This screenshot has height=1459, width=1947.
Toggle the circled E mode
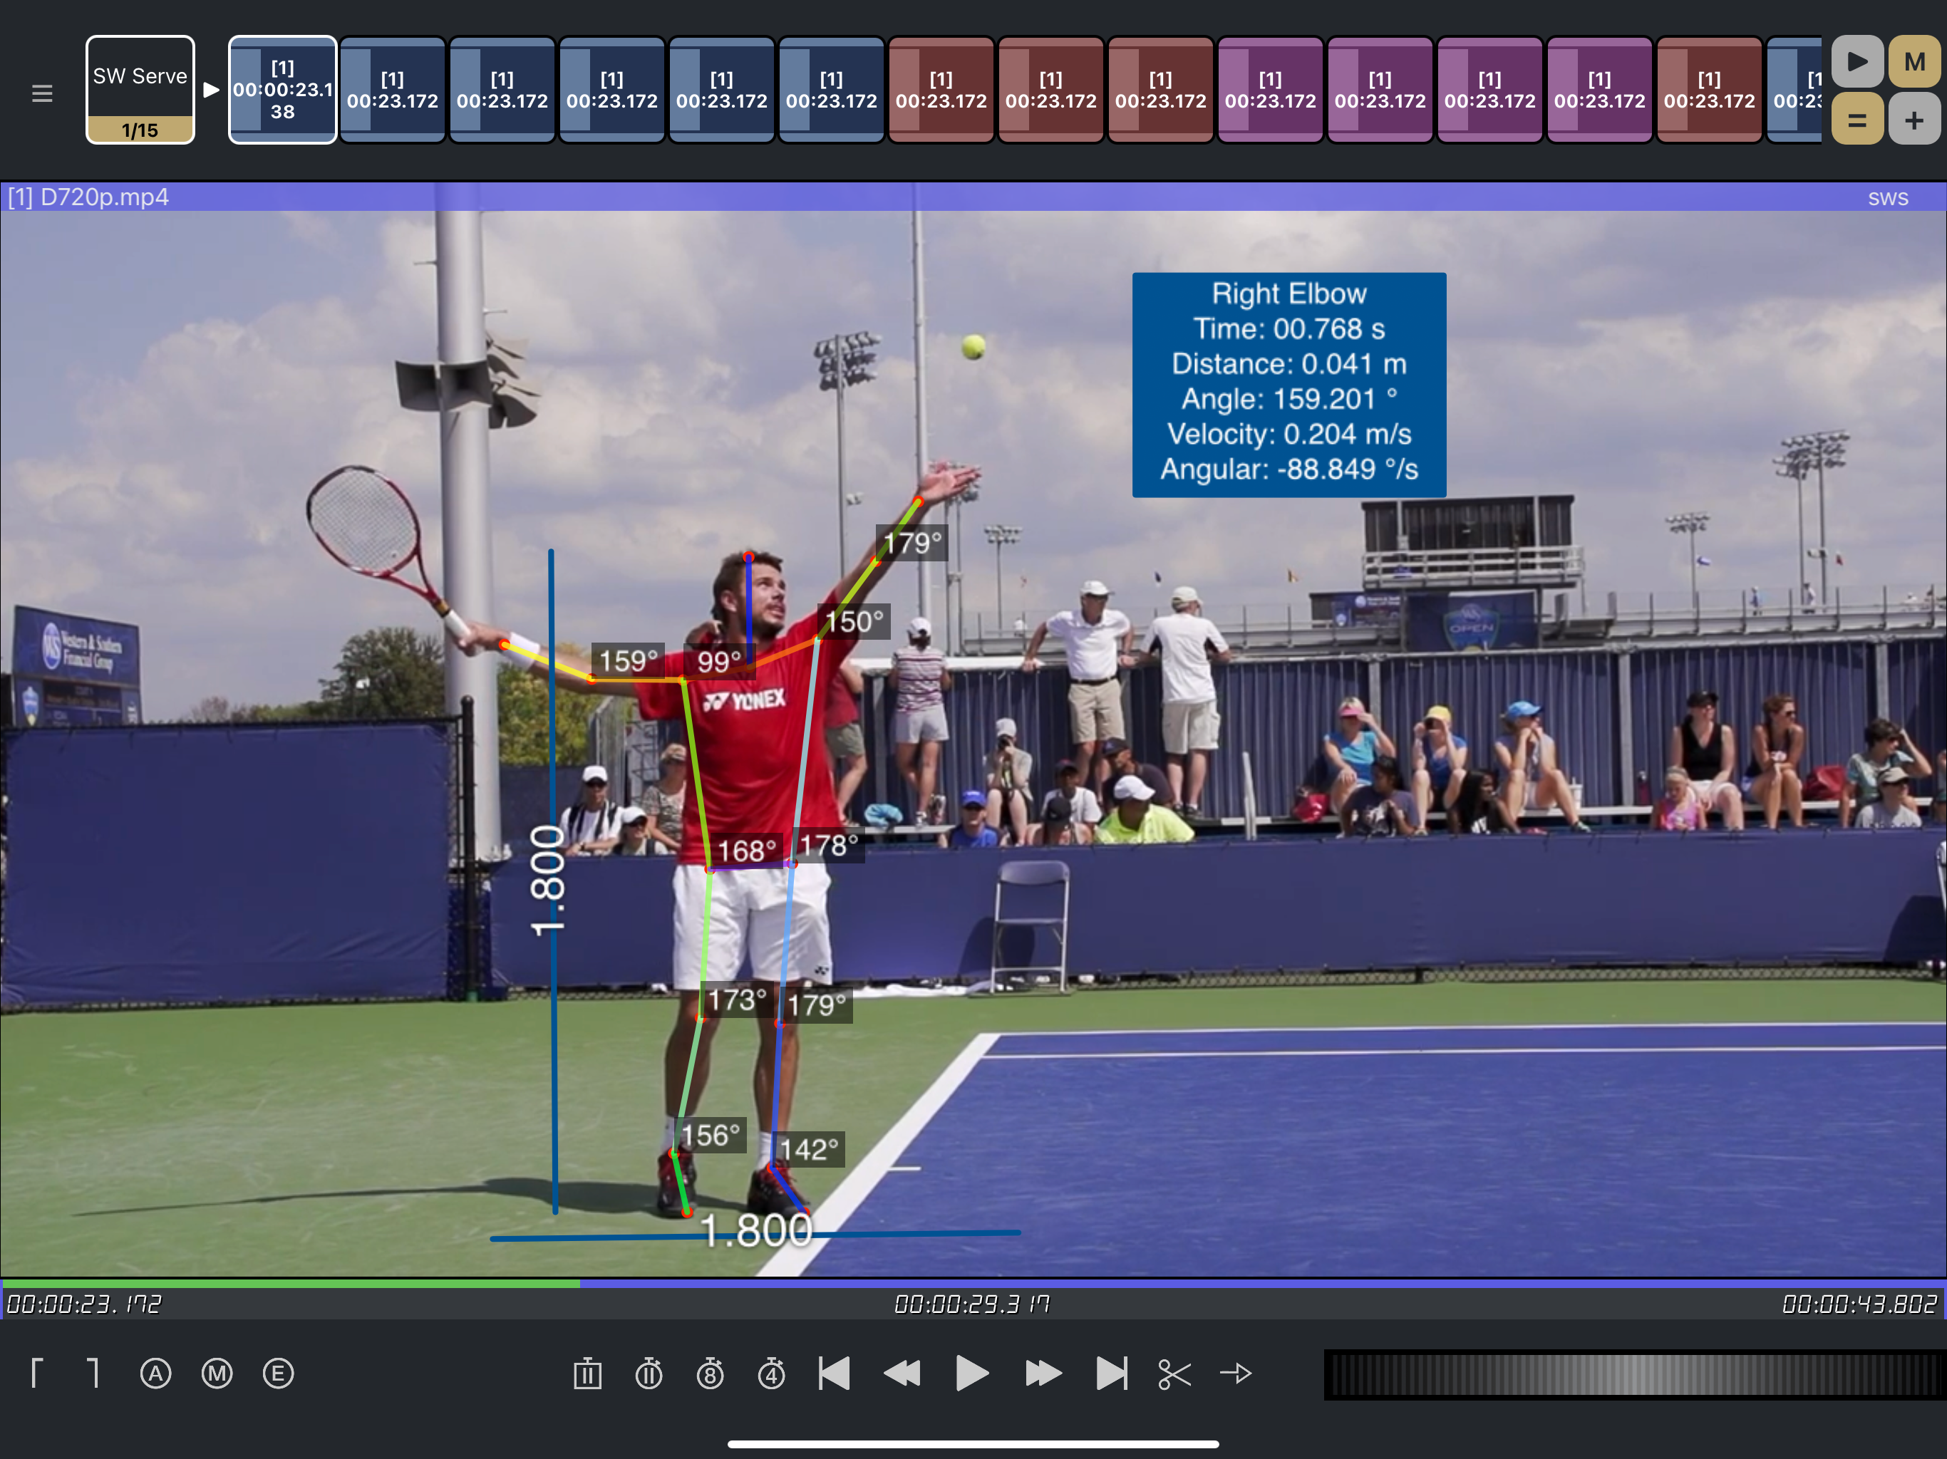(278, 1373)
